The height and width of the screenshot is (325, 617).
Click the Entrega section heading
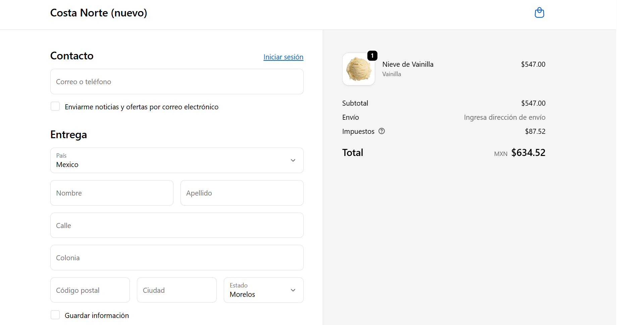coord(68,134)
